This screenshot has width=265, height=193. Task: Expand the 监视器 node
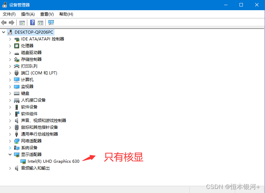[x=10, y=87]
